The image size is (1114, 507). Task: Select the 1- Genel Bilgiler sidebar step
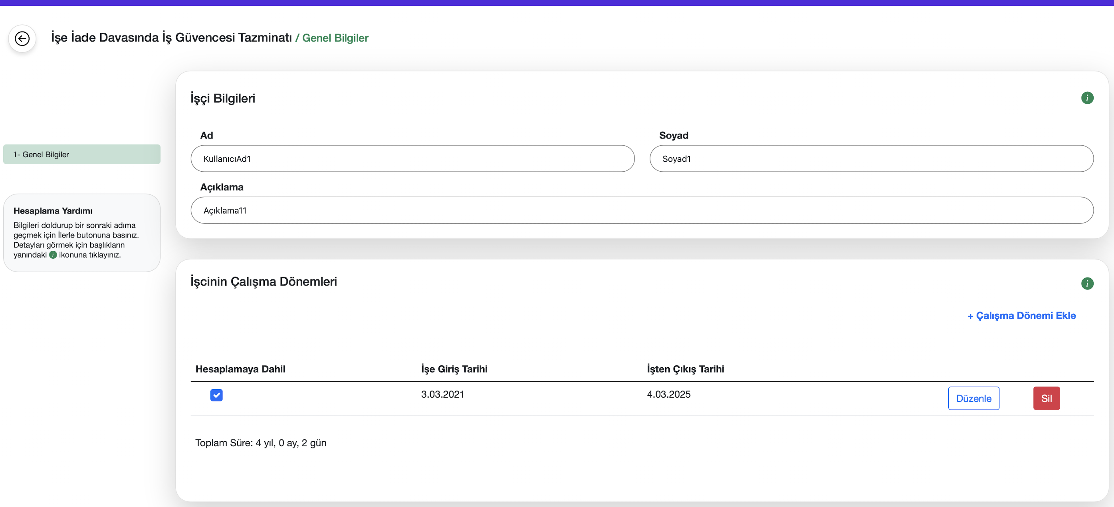(82, 154)
